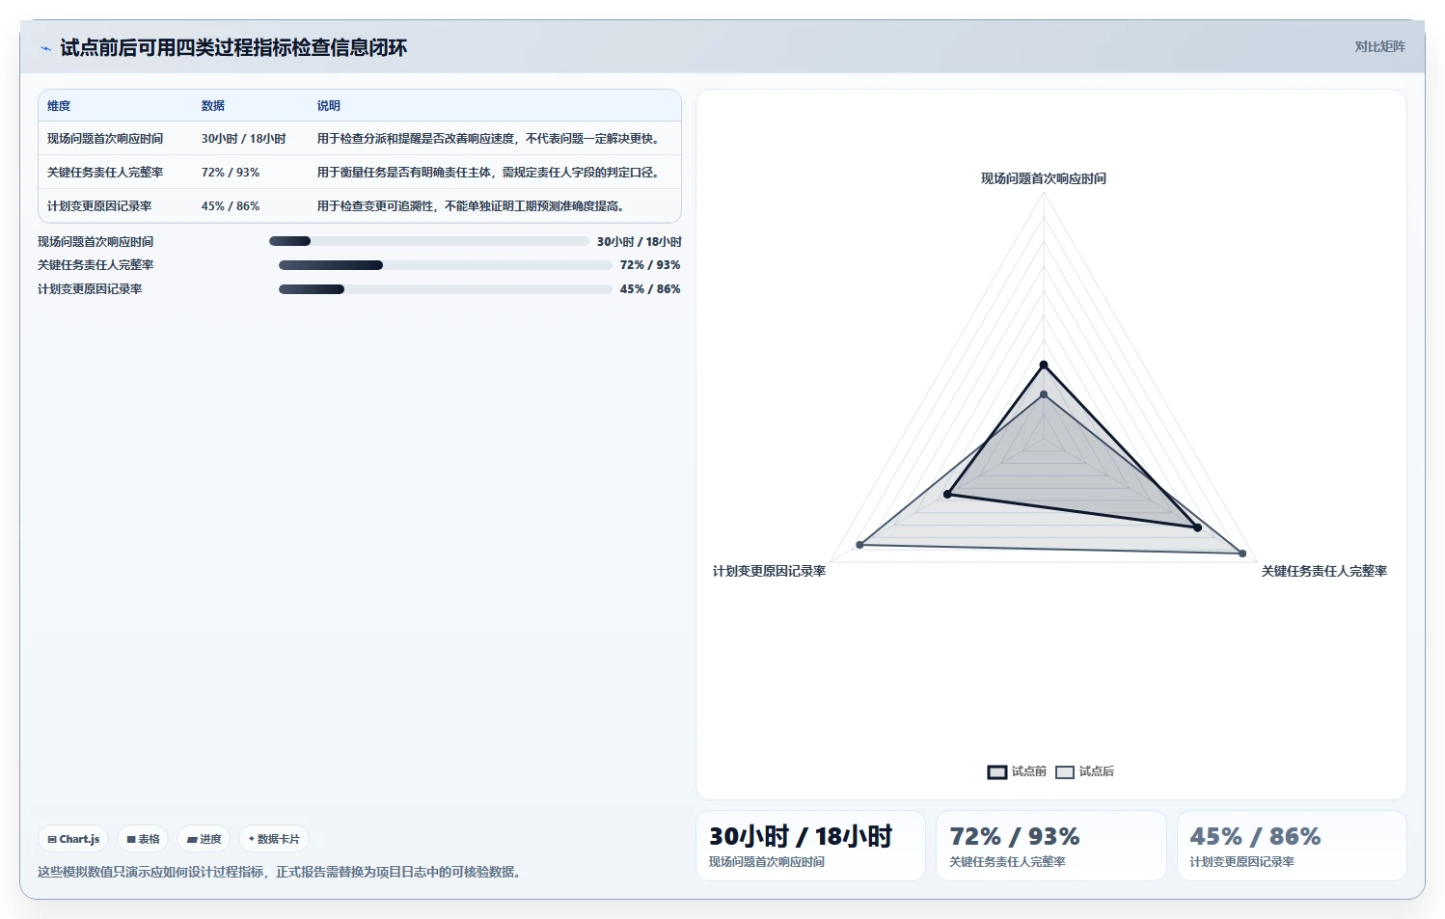Viewport: 1445px width, 919px height.
Task: Click the 现场问题首次响应时间 progress bar
Action: [x=428, y=241]
